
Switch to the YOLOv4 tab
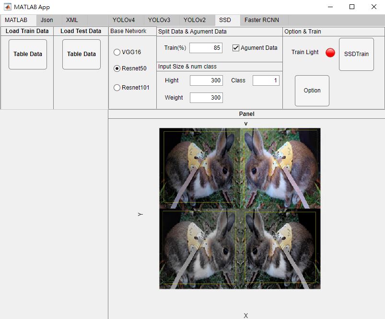pos(124,20)
